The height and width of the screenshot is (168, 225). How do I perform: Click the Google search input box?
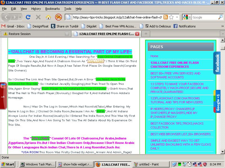[205, 17]
